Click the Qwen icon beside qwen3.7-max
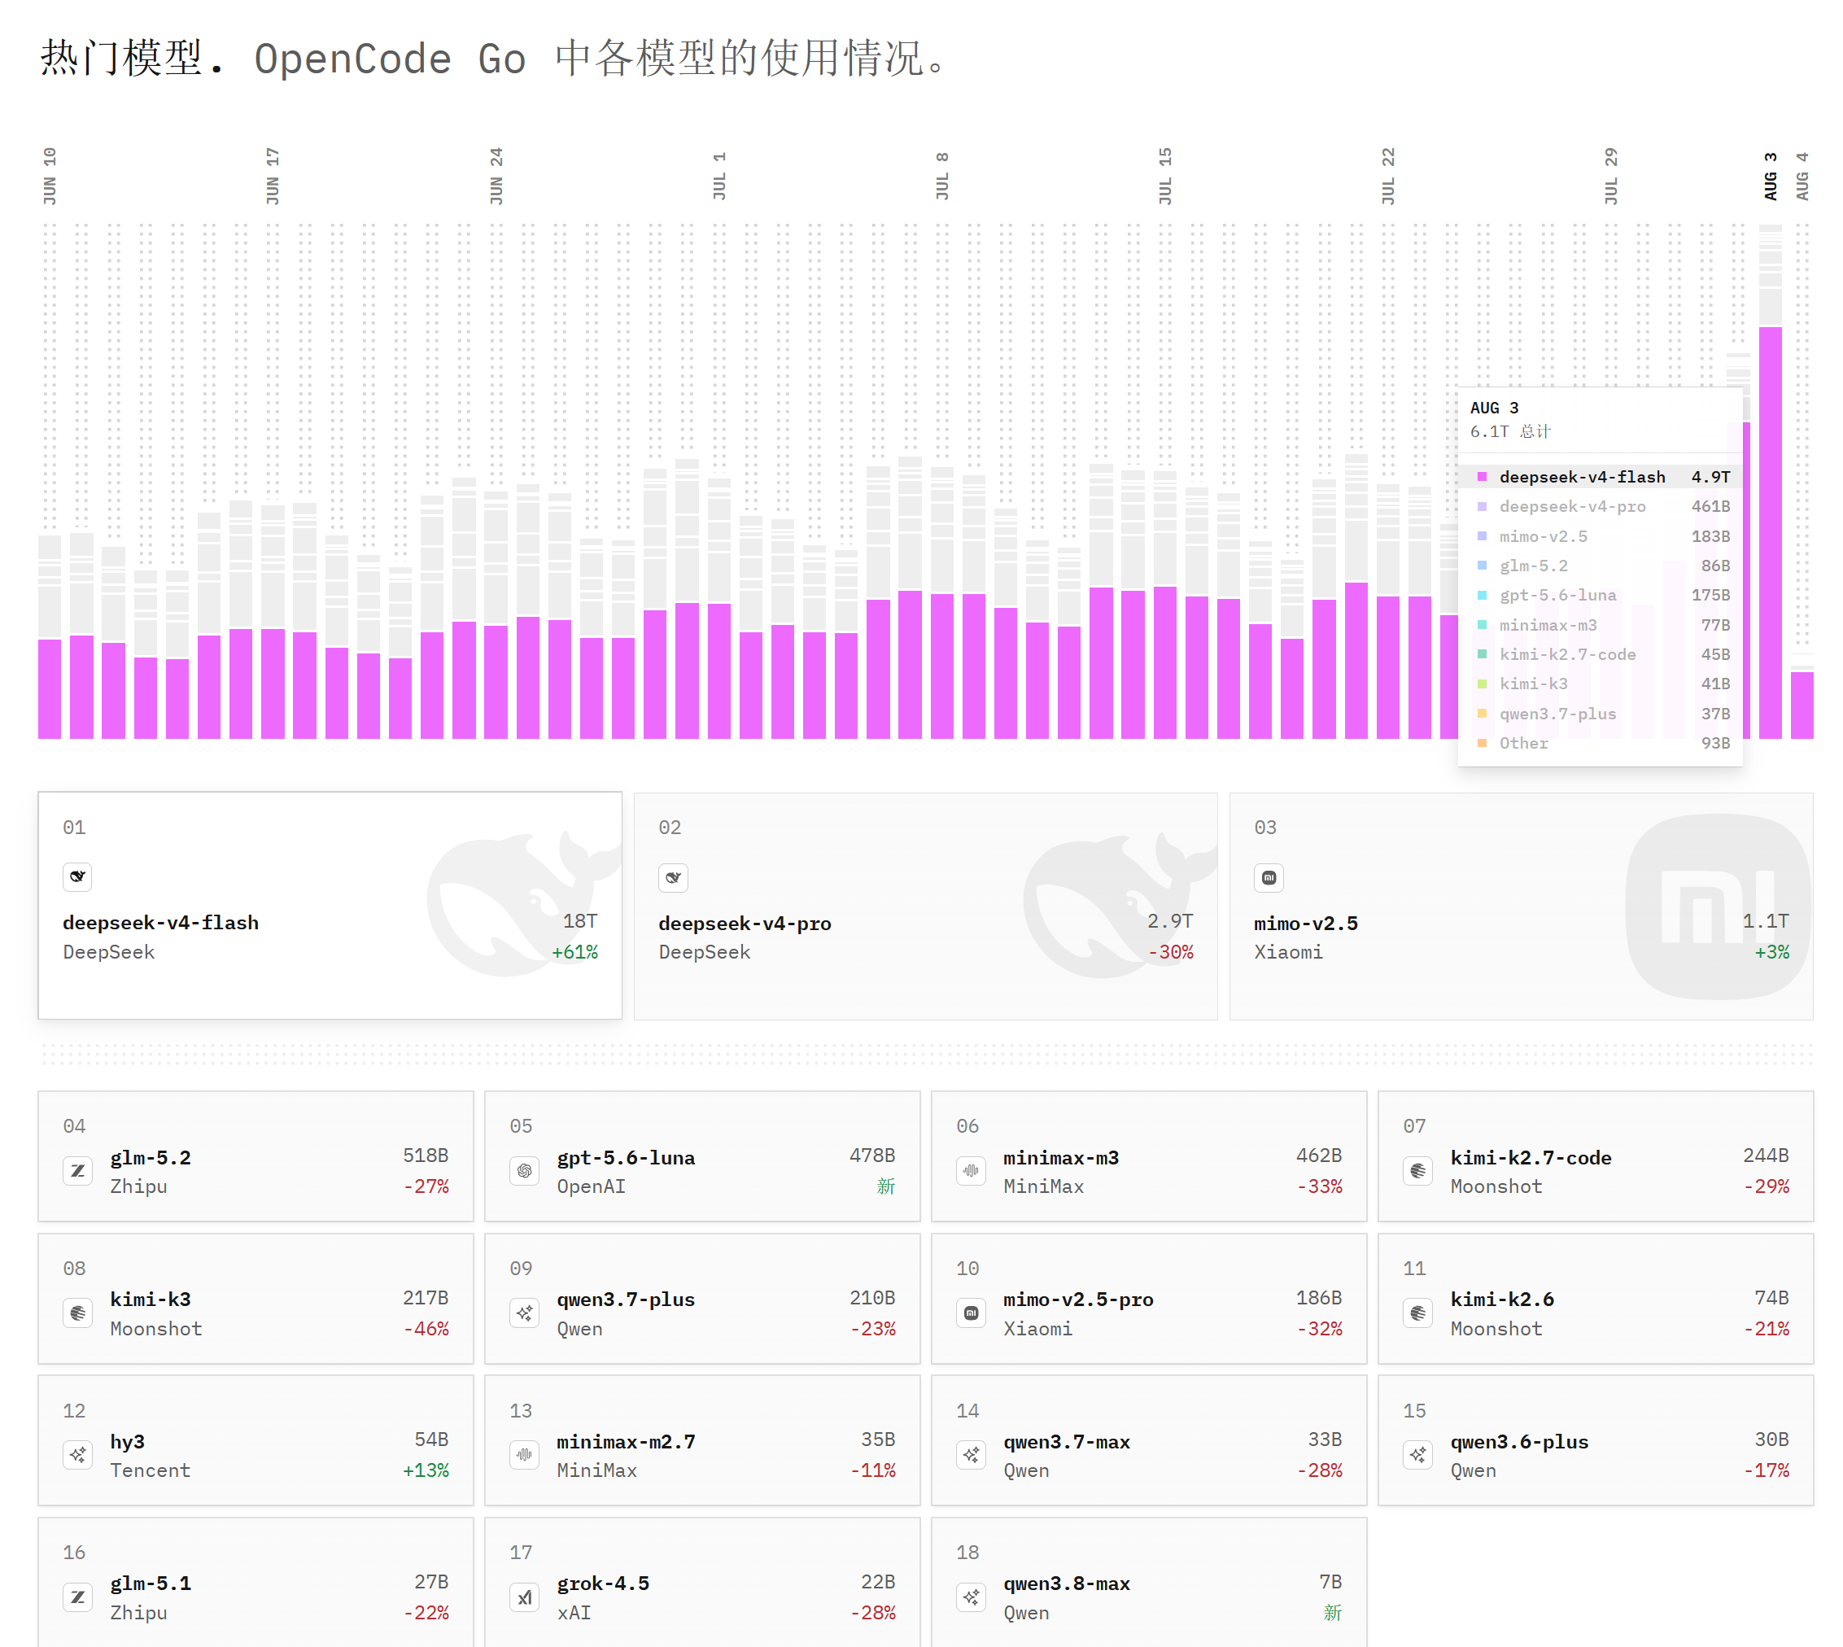The width and height of the screenshot is (1843, 1647). (x=971, y=1455)
